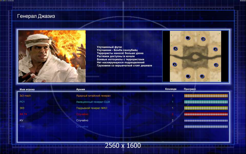Viewport: 246px width, 154px height.
Task: Click 'Ядерный китайский генерал' army text
Action: pos(93,96)
